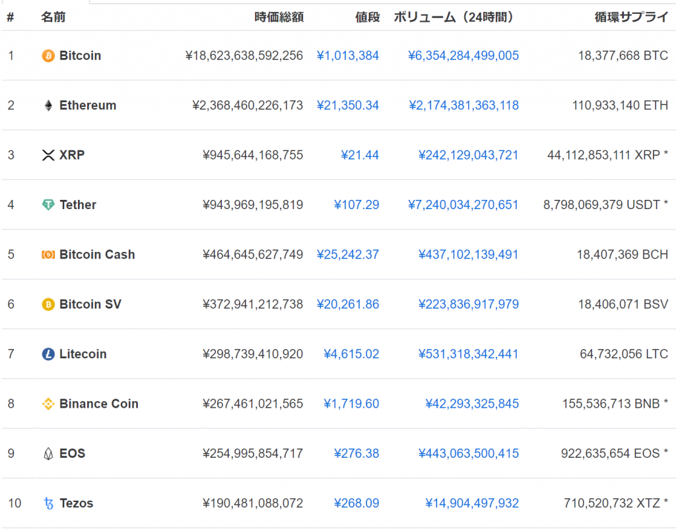Click Bitcoin Cash price ¥25,242.37
The height and width of the screenshot is (531, 676).
coord(348,255)
